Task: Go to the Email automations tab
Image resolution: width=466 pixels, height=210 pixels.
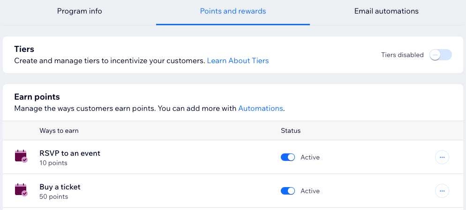Action: click(x=386, y=11)
